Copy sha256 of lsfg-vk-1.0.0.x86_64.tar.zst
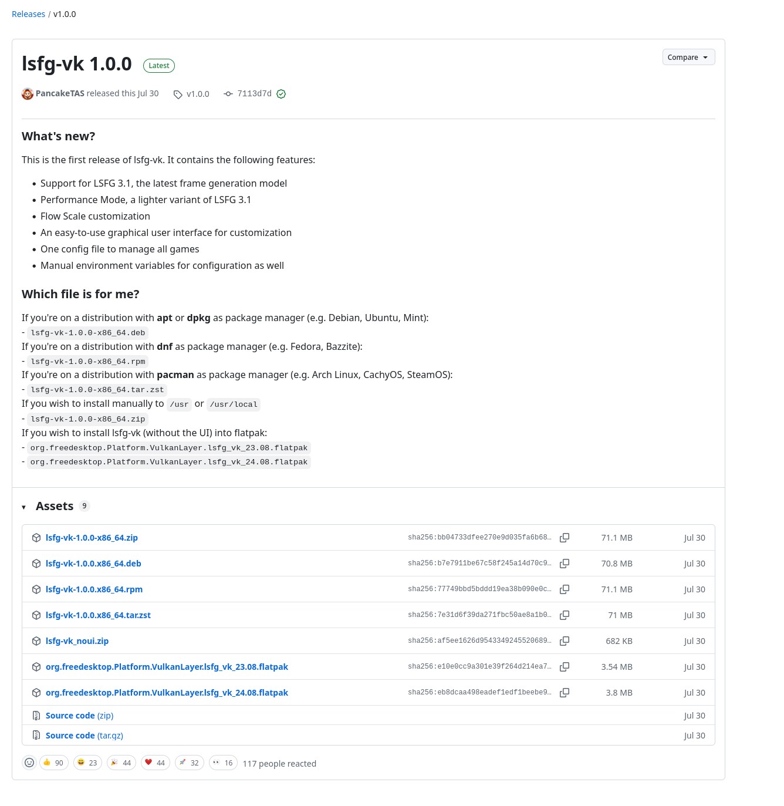784x806 pixels. pyautogui.click(x=565, y=615)
